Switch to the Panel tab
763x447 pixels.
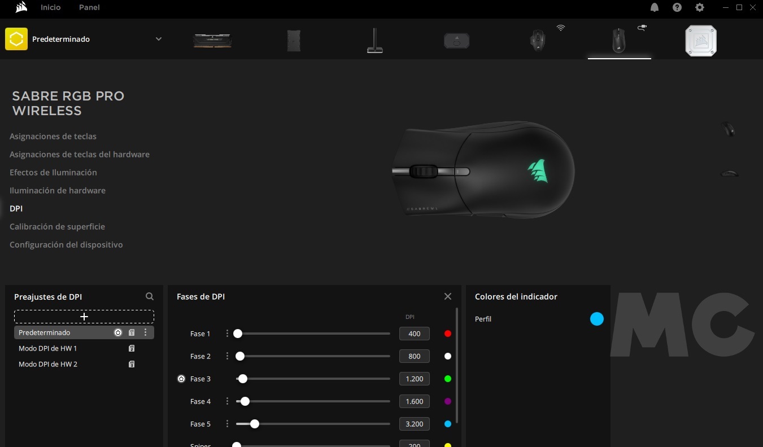(89, 7)
